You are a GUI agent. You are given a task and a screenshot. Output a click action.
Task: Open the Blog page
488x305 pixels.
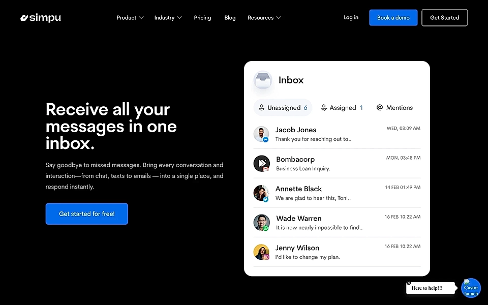pos(230,17)
